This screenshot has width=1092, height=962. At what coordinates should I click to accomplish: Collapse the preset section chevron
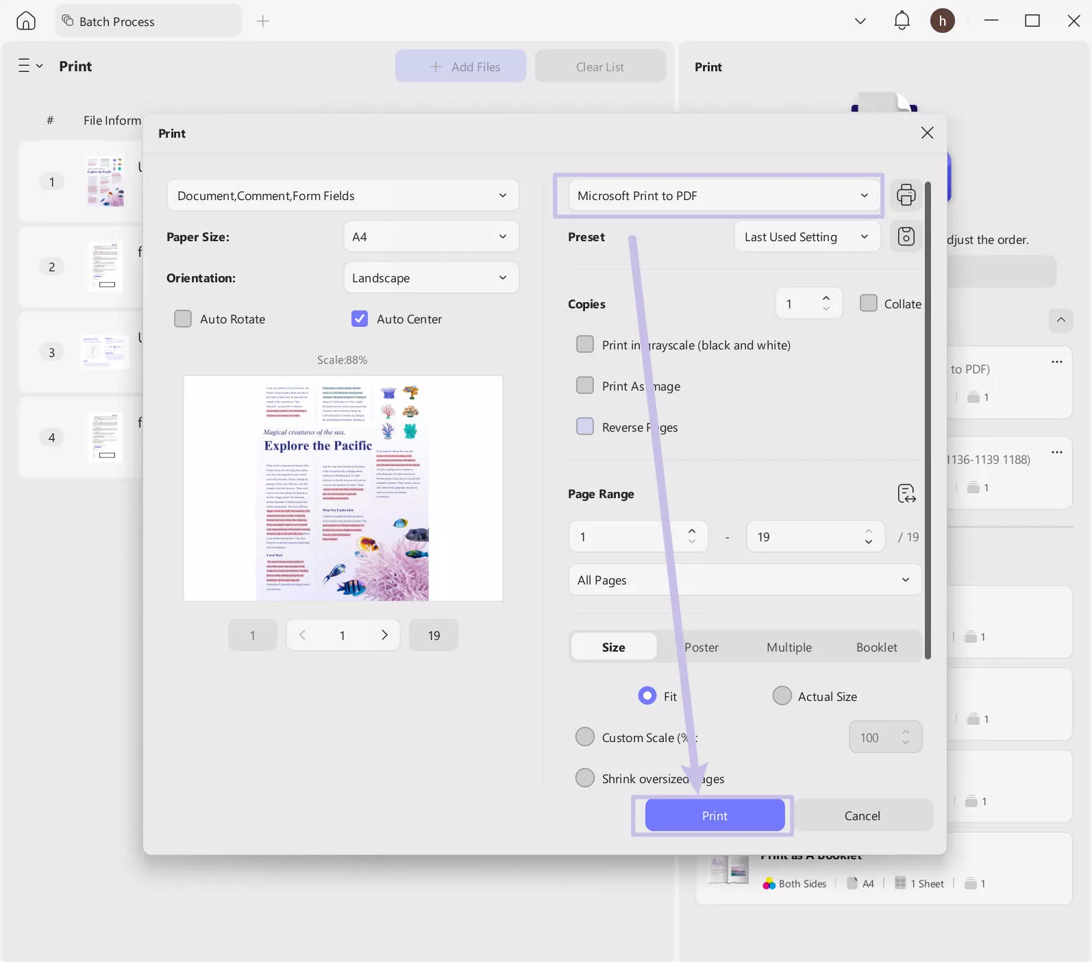click(1061, 320)
